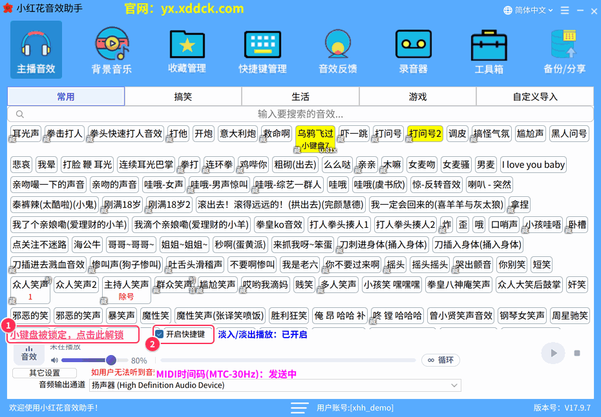Viewport: 601px width, 417px height.
Task: Play the 我是老六 sound effect
Action: [300, 264]
